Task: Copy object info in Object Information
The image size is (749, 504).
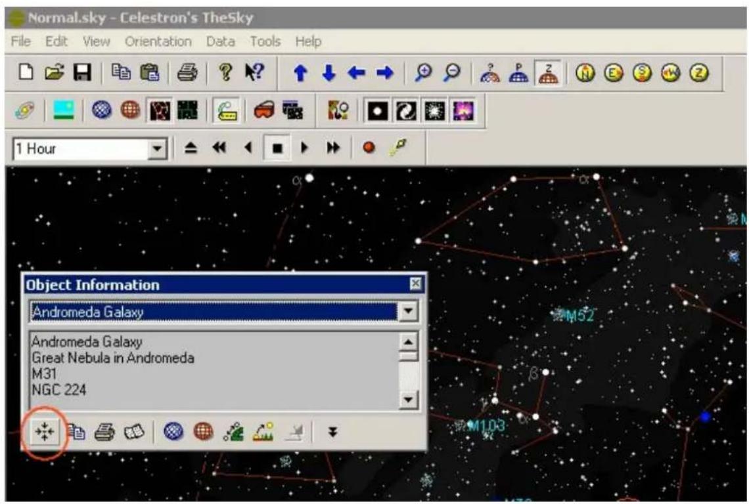Action: [x=76, y=432]
